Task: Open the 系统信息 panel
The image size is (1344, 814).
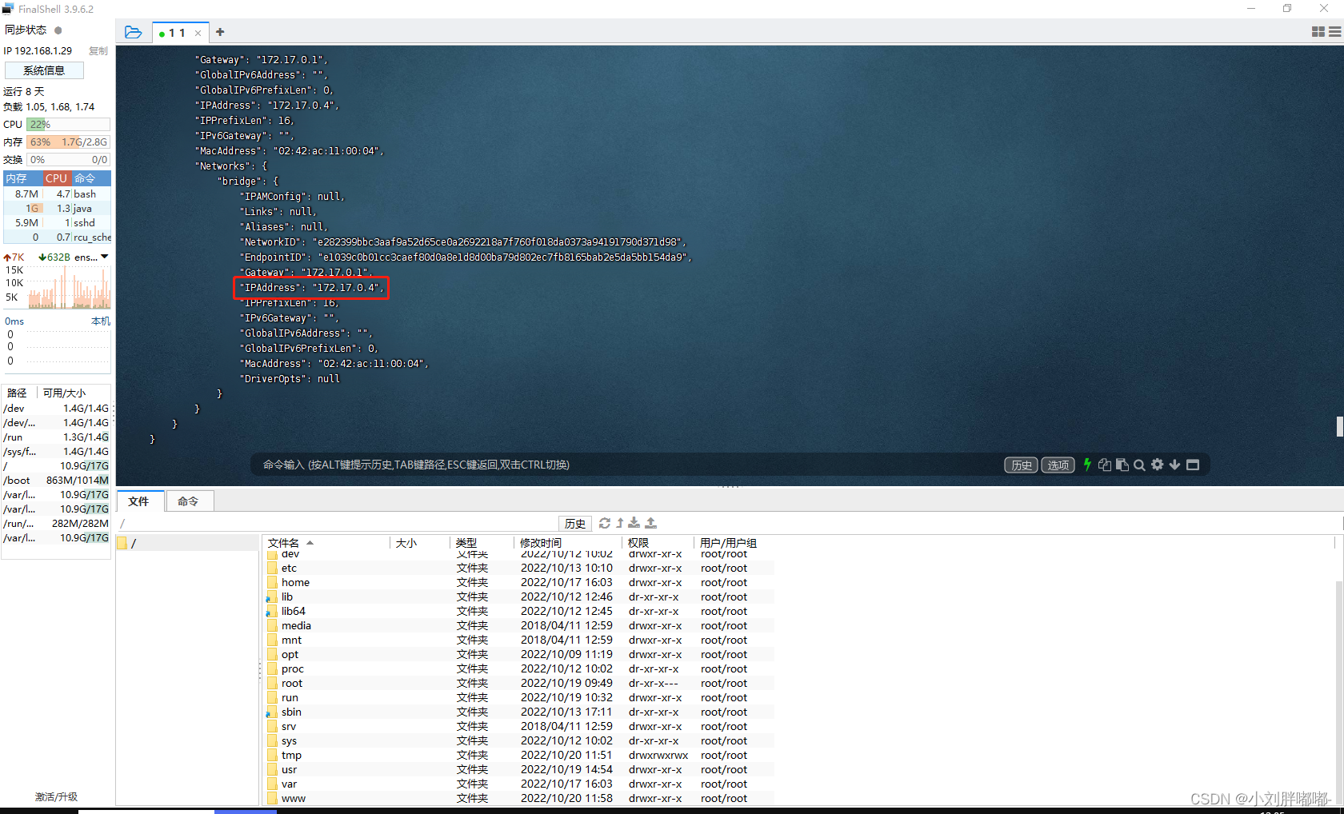Action: (x=44, y=70)
